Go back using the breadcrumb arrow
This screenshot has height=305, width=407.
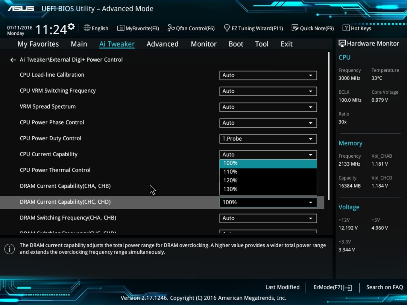pos(13,60)
